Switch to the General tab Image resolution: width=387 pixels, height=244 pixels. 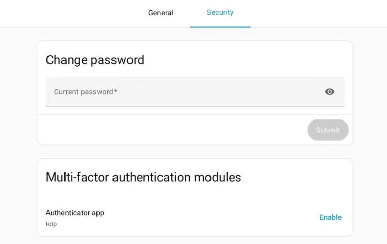point(160,13)
